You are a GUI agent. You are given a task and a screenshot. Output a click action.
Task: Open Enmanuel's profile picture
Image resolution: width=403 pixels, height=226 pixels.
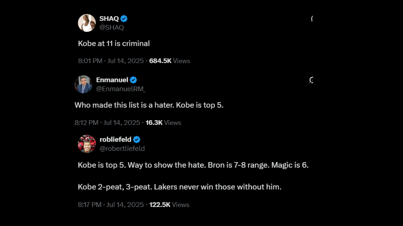[x=83, y=84]
